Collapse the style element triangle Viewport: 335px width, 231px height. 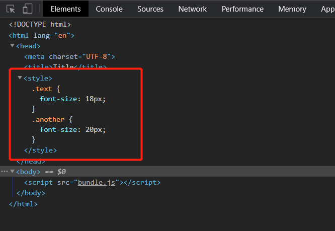coord(20,78)
